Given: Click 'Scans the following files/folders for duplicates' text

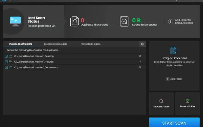Looking at the screenshot, I should [33, 50].
